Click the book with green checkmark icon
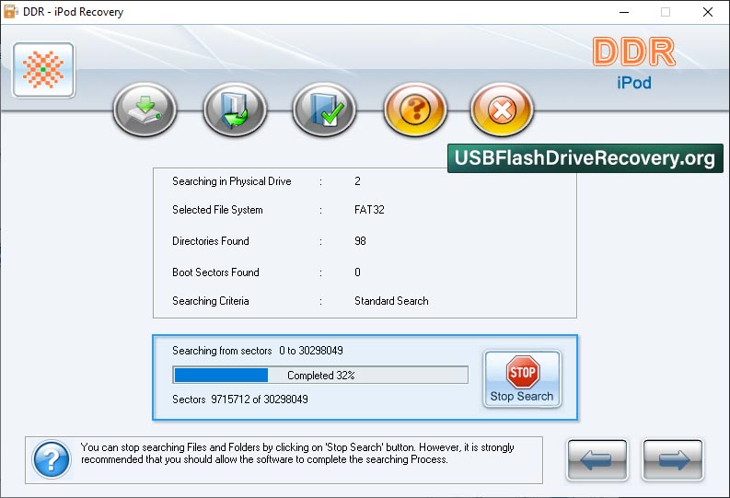Image resolution: width=730 pixels, height=498 pixels. (x=324, y=110)
